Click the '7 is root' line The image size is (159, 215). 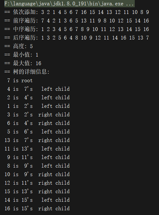point(20,81)
